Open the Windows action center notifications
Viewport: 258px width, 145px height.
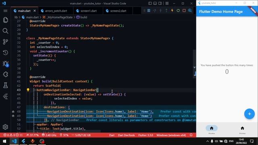252,141
